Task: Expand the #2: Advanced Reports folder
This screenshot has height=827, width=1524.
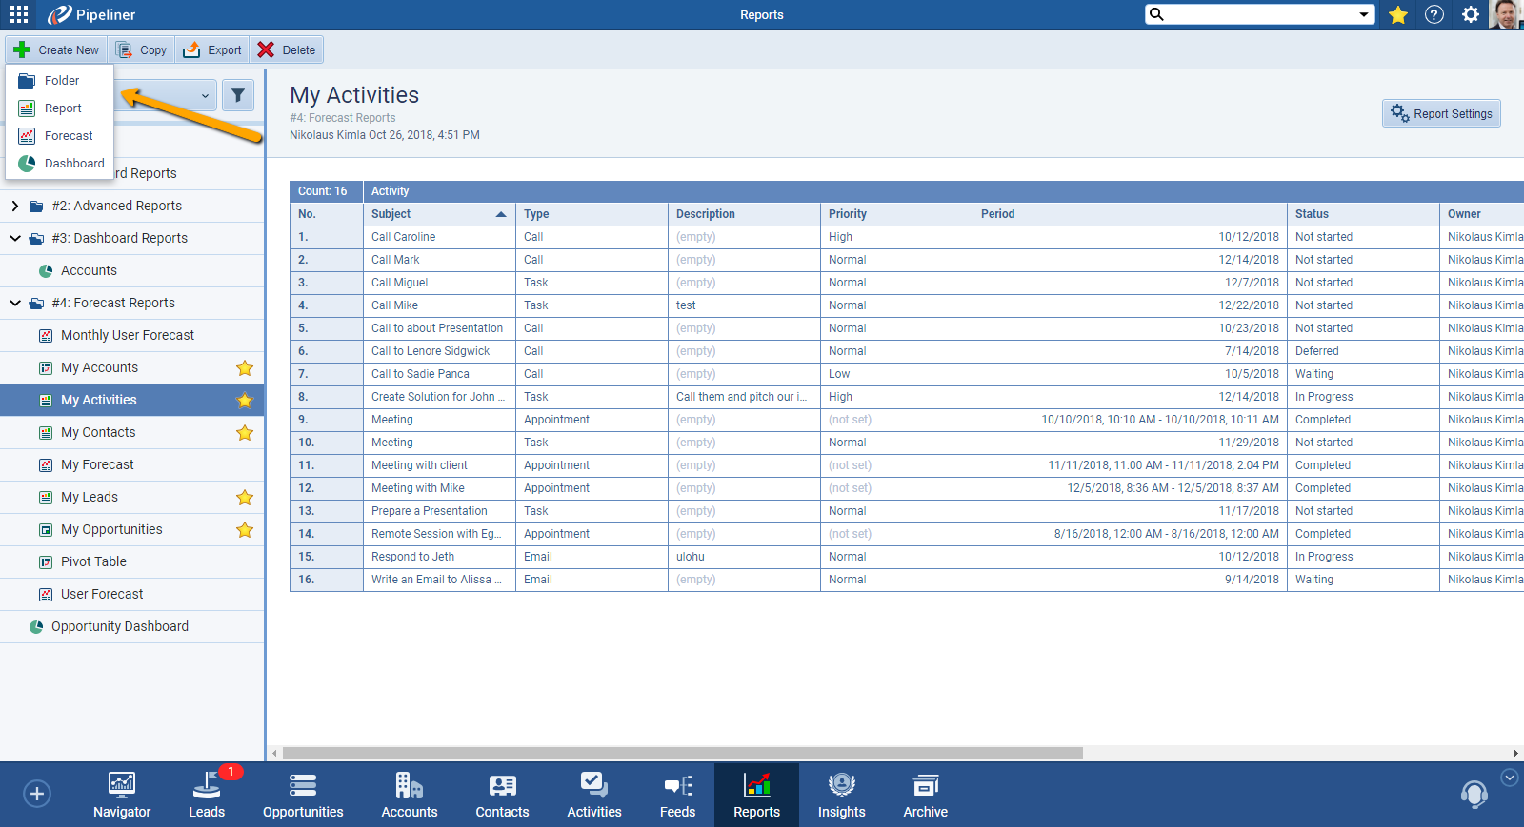Action: tap(15, 207)
